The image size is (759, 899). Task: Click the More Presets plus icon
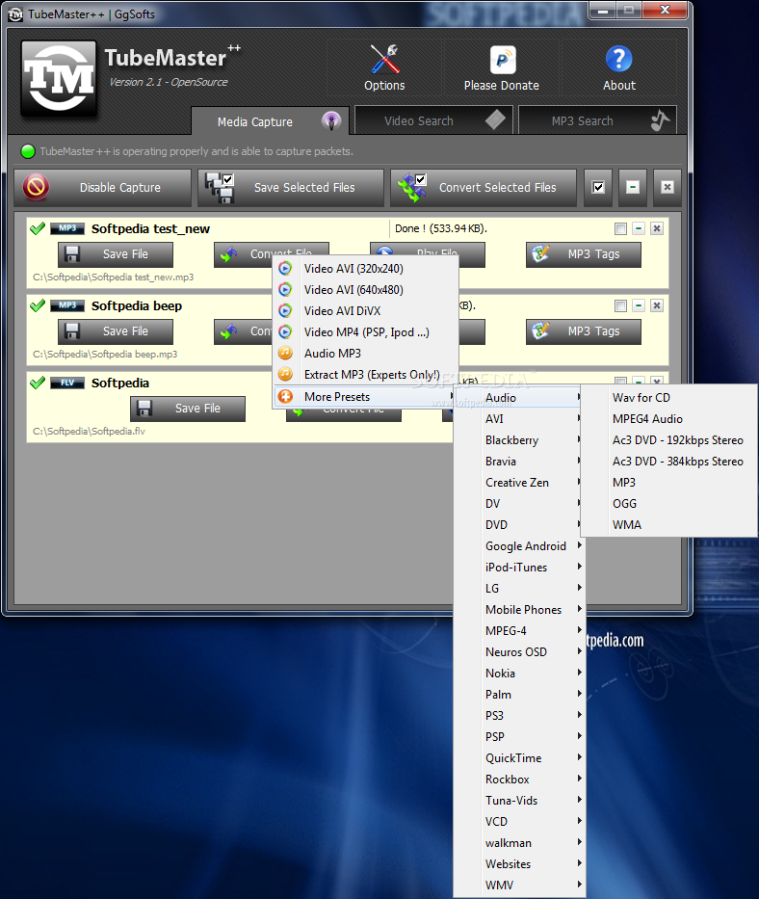pos(285,396)
